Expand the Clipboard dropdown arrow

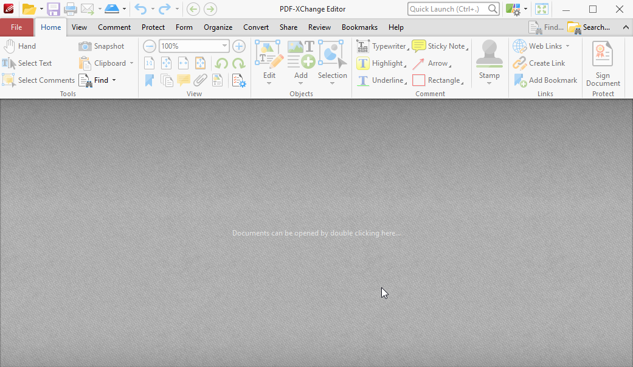pyautogui.click(x=131, y=63)
